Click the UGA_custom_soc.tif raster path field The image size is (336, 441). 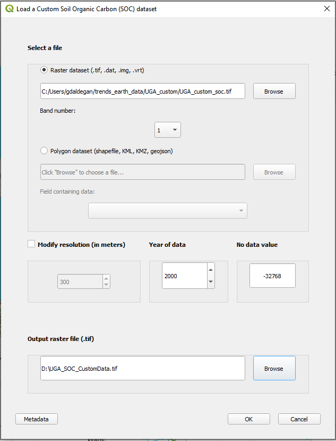click(x=142, y=91)
